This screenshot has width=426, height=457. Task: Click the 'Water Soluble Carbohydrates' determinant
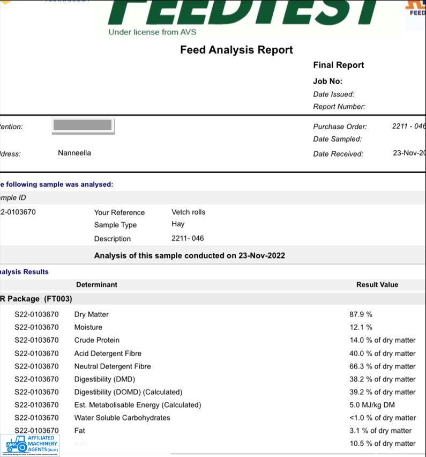coord(122,418)
